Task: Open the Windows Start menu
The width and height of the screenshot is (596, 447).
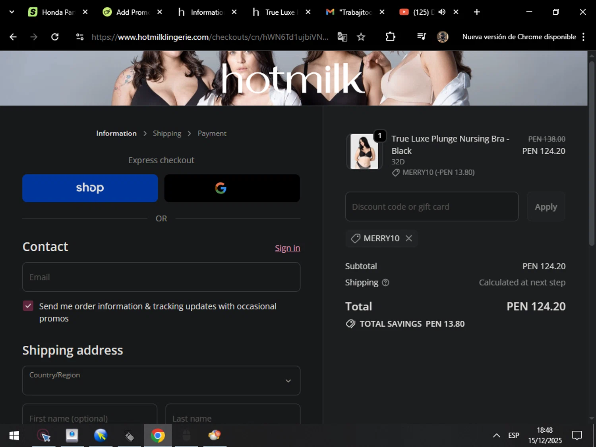Action: tap(14, 436)
